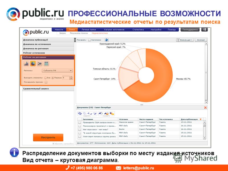Viewport: 228px width, 171px height.
Task: Click the first stacked-sheets icon in the selection group
Action: pyautogui.click(x=80, y=113)
